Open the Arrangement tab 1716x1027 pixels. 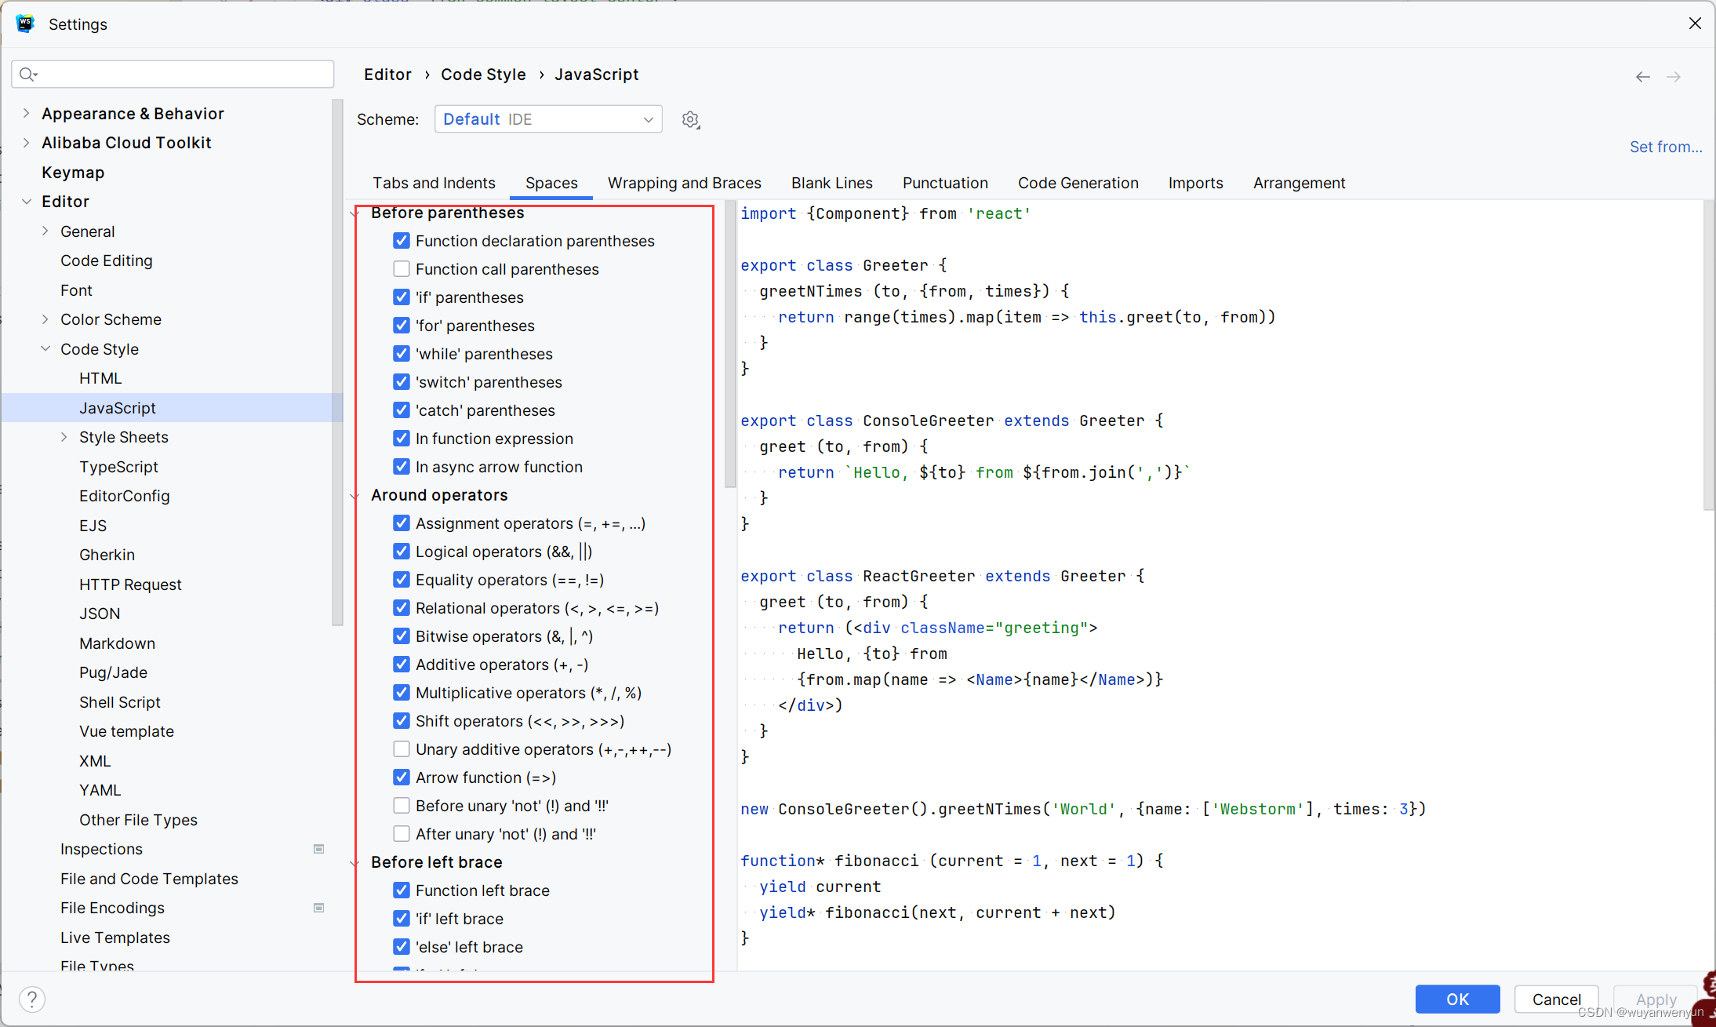[1299, 183]
